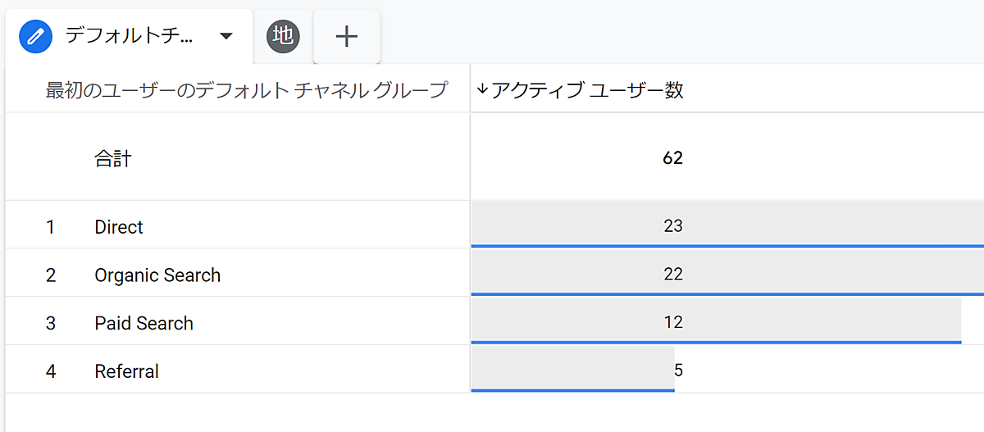984x432 pixels.
Task: Add a new tab with plus icon
Action: (x=347, y=36)
